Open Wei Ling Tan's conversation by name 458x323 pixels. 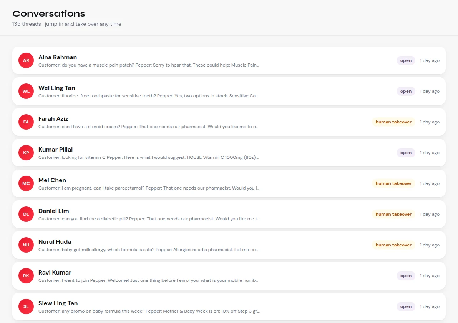[56, 88]
